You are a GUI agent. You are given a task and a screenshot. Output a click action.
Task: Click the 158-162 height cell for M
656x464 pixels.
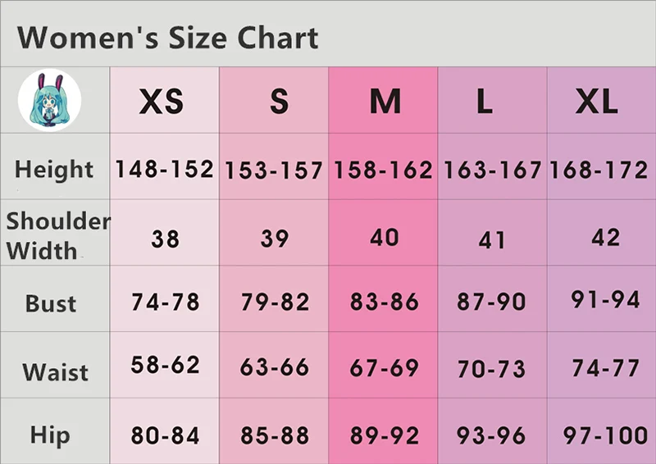point(383,170)
